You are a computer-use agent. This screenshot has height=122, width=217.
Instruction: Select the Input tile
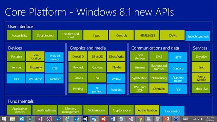tap(96, 35)
